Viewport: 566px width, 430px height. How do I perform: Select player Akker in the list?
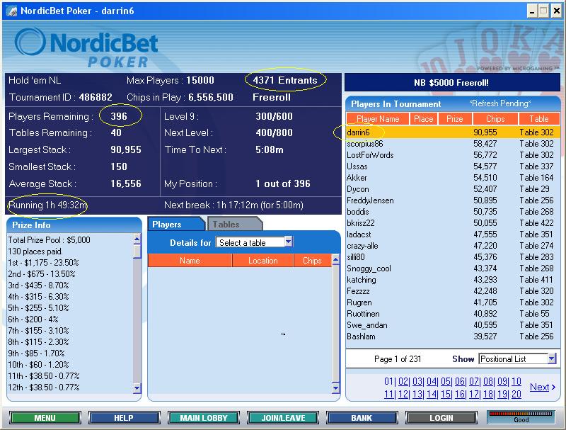[x=453, y=178]
